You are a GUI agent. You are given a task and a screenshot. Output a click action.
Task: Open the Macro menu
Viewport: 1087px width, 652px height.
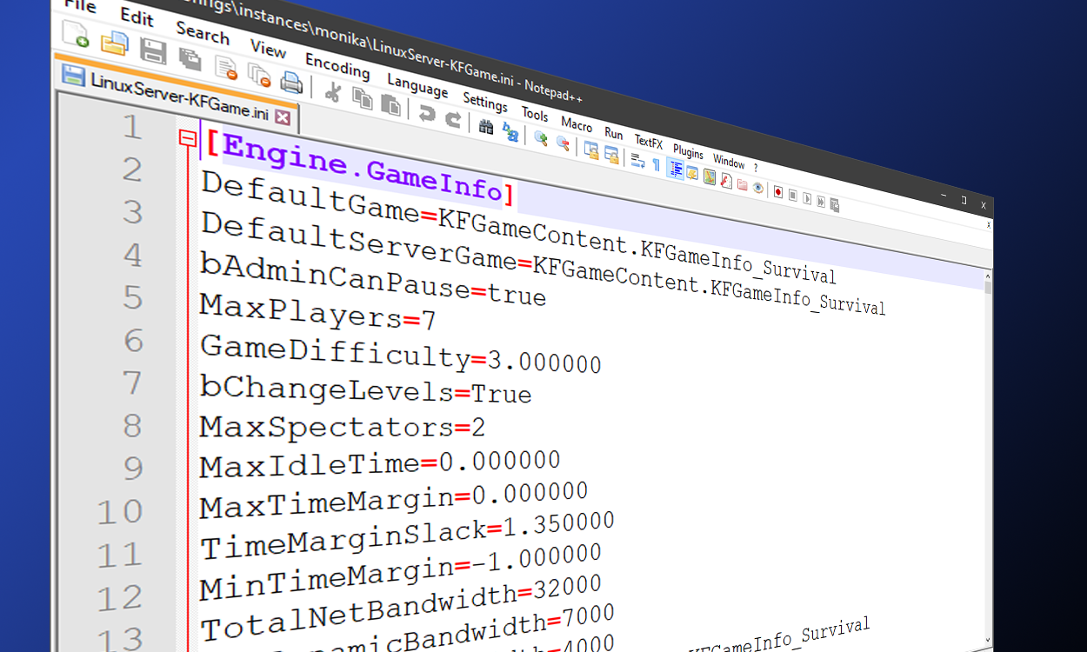pyautogui.click(x=577, y=125)
